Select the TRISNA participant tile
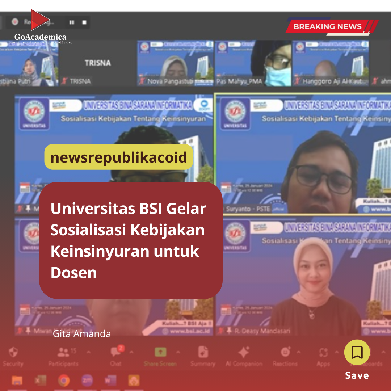The height and width of the screenshot is (391, 391). (97, 63)
